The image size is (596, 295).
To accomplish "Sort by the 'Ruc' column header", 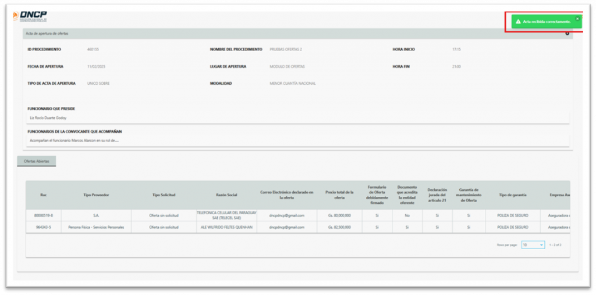I will coord(43,195).
